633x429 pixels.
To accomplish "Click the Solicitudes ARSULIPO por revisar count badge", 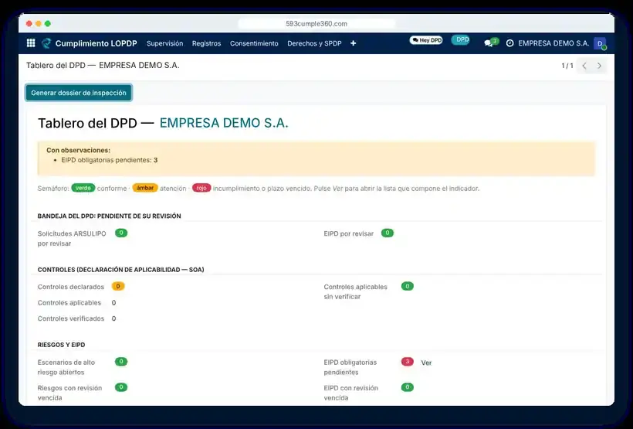I will pos(121,233).
